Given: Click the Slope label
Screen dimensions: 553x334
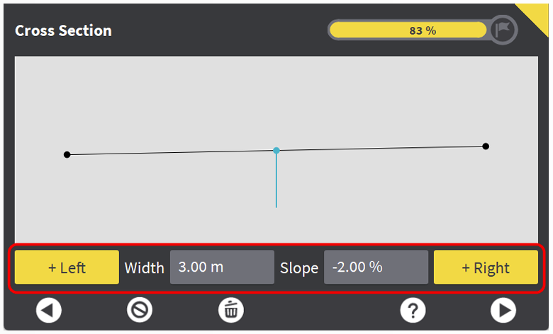Looking at the screenshot, I should 299,268.
